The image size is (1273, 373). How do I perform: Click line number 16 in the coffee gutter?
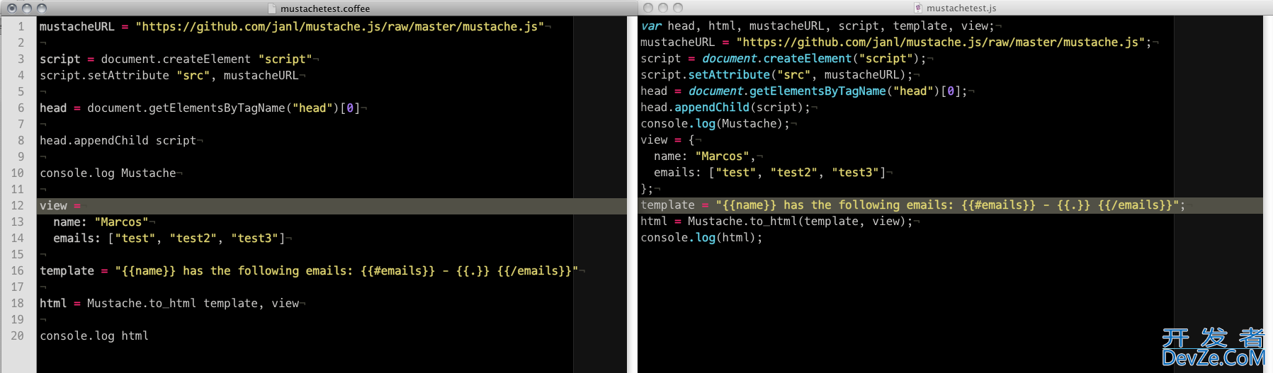(x=18, y=271)
